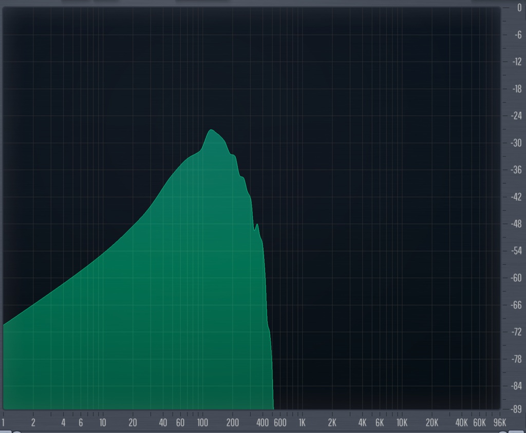Screen dimensions: 526x433
Task: Click the -54 dB level label
Action: [517, 251]
